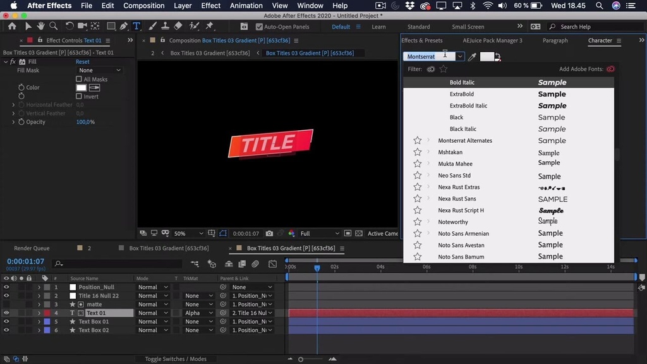This screenshot has height=364, width=647.
Task: Select the Home icon in the toolbar
Action: pos(12,27)
